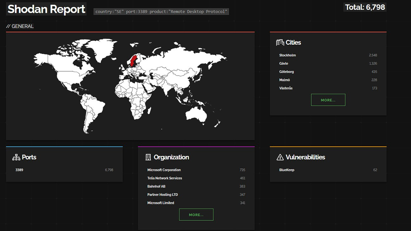Click Microsoft Corporation count 735

(x=242, y=170)
